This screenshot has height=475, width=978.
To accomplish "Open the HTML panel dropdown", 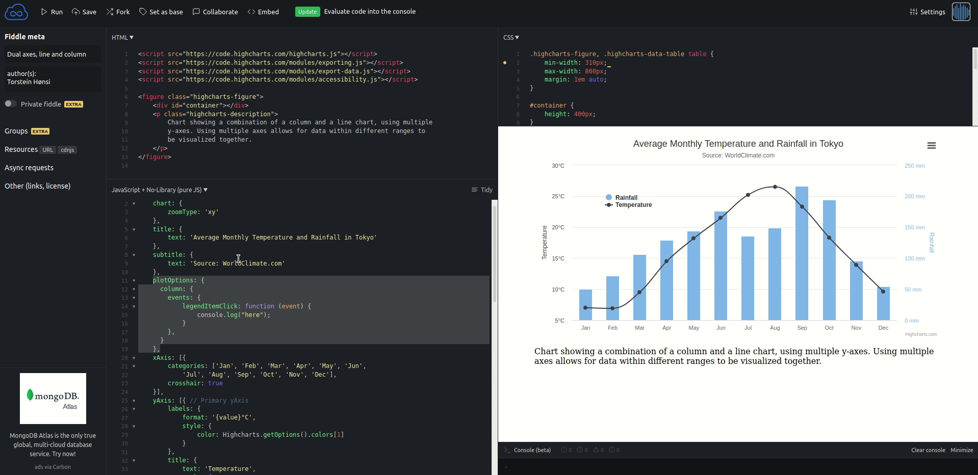I will pyautogui.click(x=122, y=37).
